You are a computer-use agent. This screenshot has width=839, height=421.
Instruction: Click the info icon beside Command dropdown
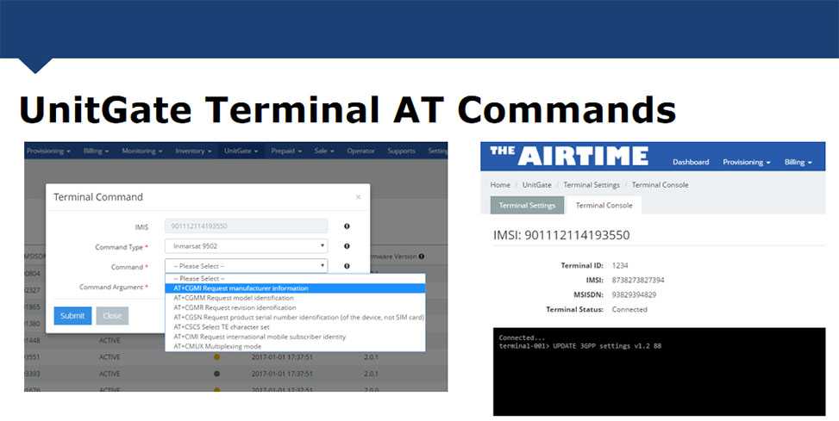coord(347,266)
